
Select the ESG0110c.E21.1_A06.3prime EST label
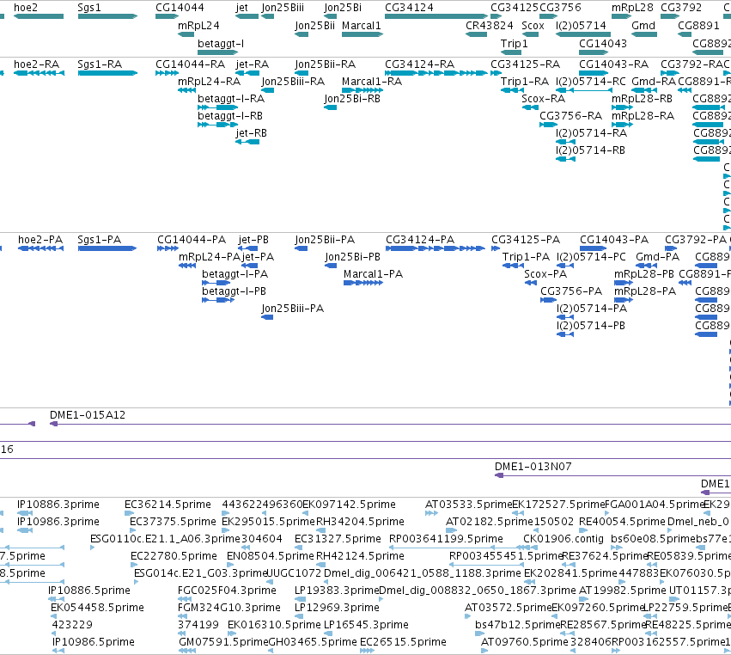point(166,538)
